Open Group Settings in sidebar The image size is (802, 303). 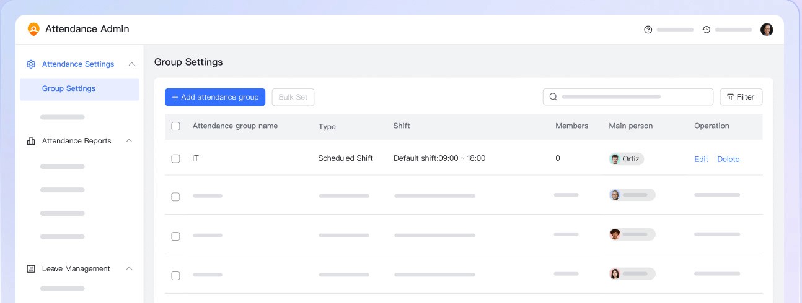click(79, 89)
